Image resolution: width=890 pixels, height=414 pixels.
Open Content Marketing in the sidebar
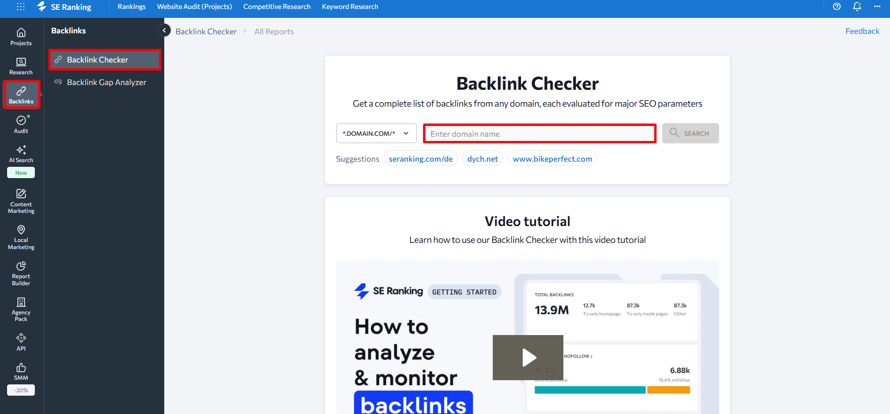[21, 201]
